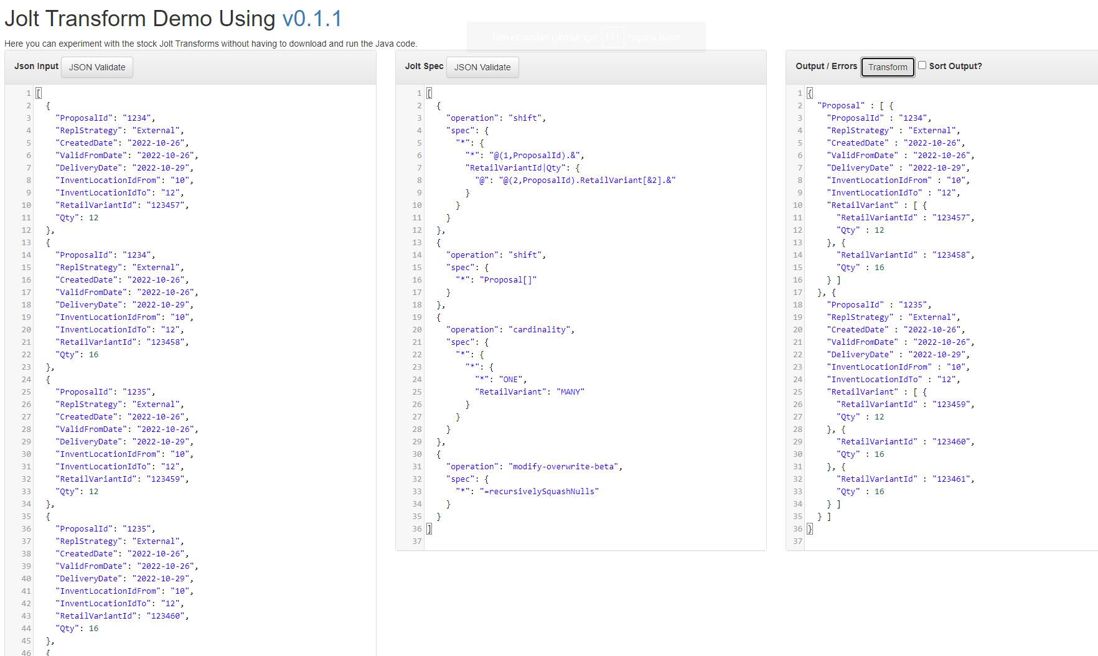Image resolution: width=1098 pixels, height=656 pixels.
Task: Click "RetailVariantId" : "123457" in Output panel
Action: click(x=905, y=218)
